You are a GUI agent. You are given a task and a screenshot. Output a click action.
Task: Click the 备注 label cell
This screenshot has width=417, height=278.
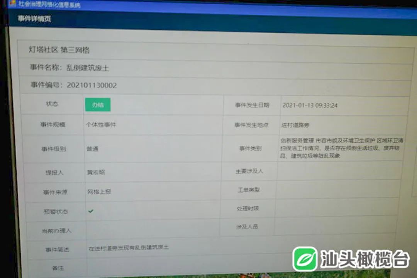tap(58, 268)
